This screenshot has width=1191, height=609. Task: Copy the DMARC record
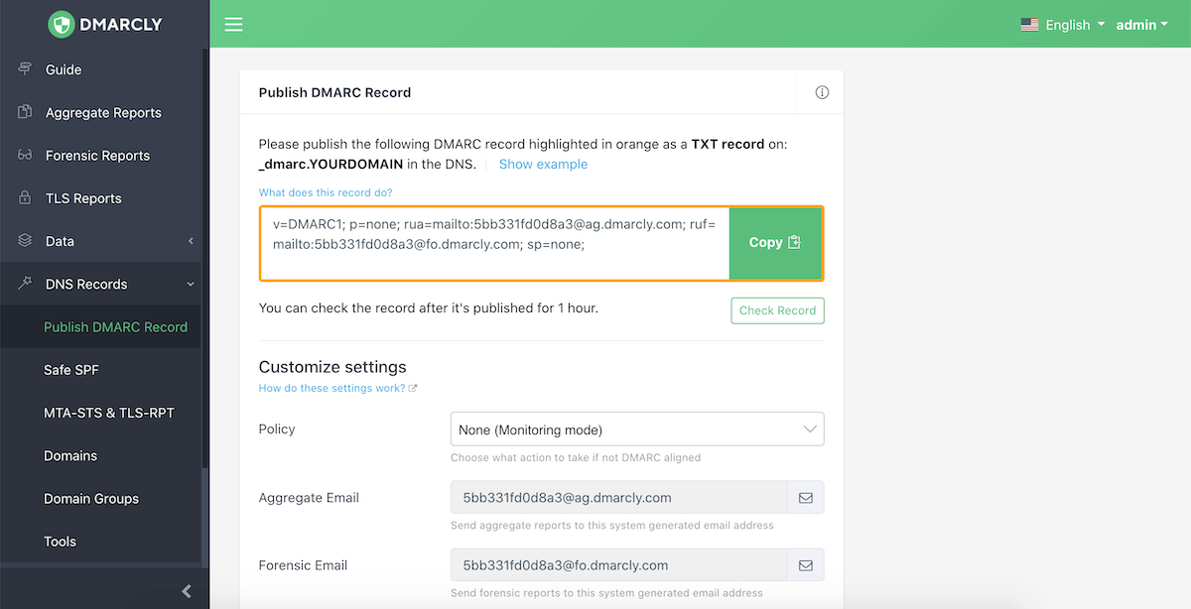click(775, 243)
